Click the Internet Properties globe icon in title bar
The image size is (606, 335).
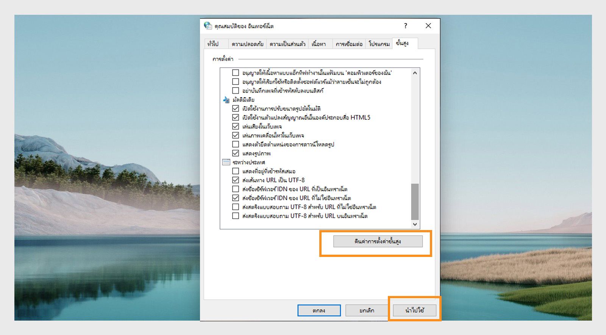208,26
